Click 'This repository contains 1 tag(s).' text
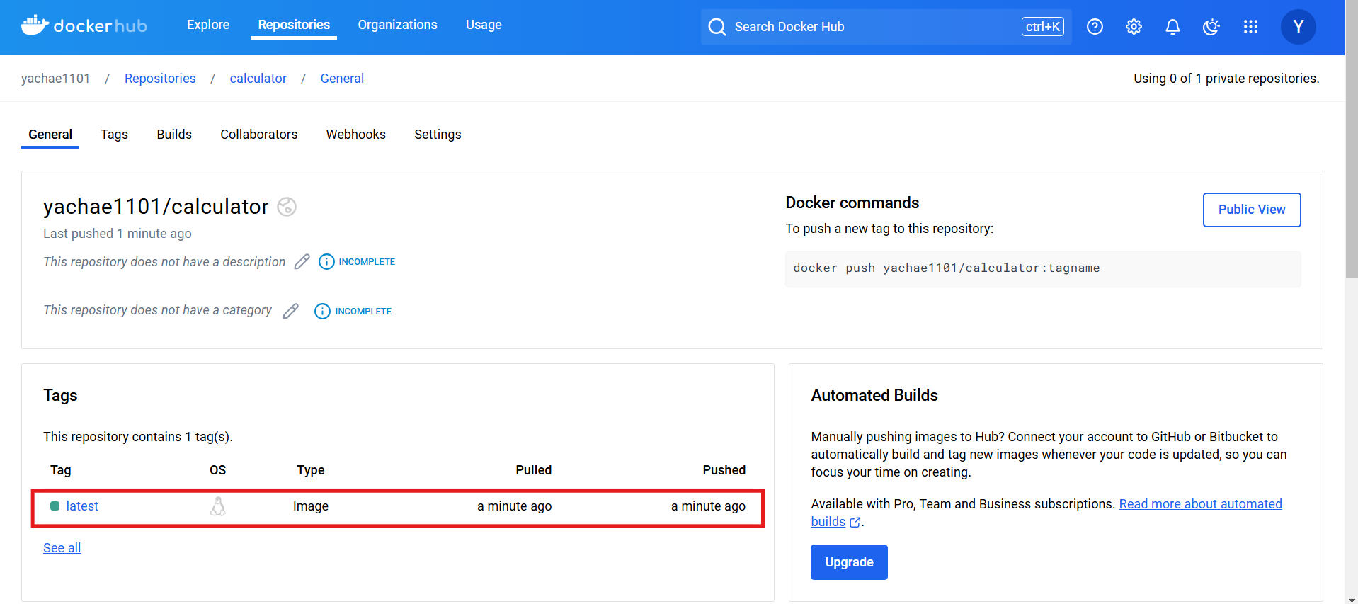This screenshot has height=604, width=1358. tap(138, 437)
